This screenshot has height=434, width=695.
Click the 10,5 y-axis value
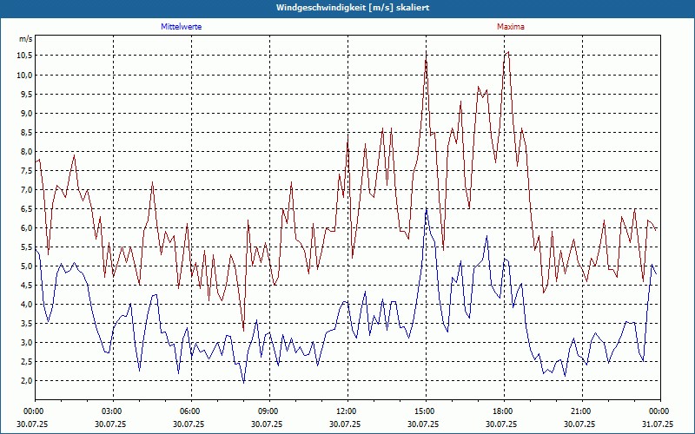coord(25,56)
